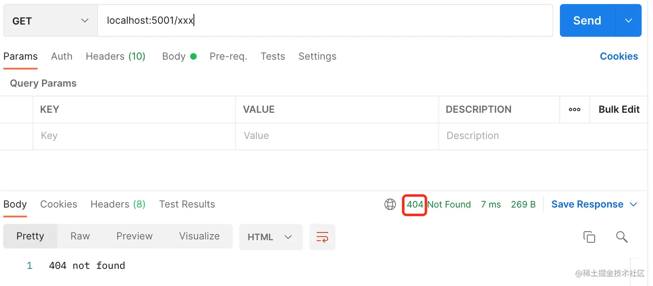Open the Test Results tab

[x=187, y=204]
